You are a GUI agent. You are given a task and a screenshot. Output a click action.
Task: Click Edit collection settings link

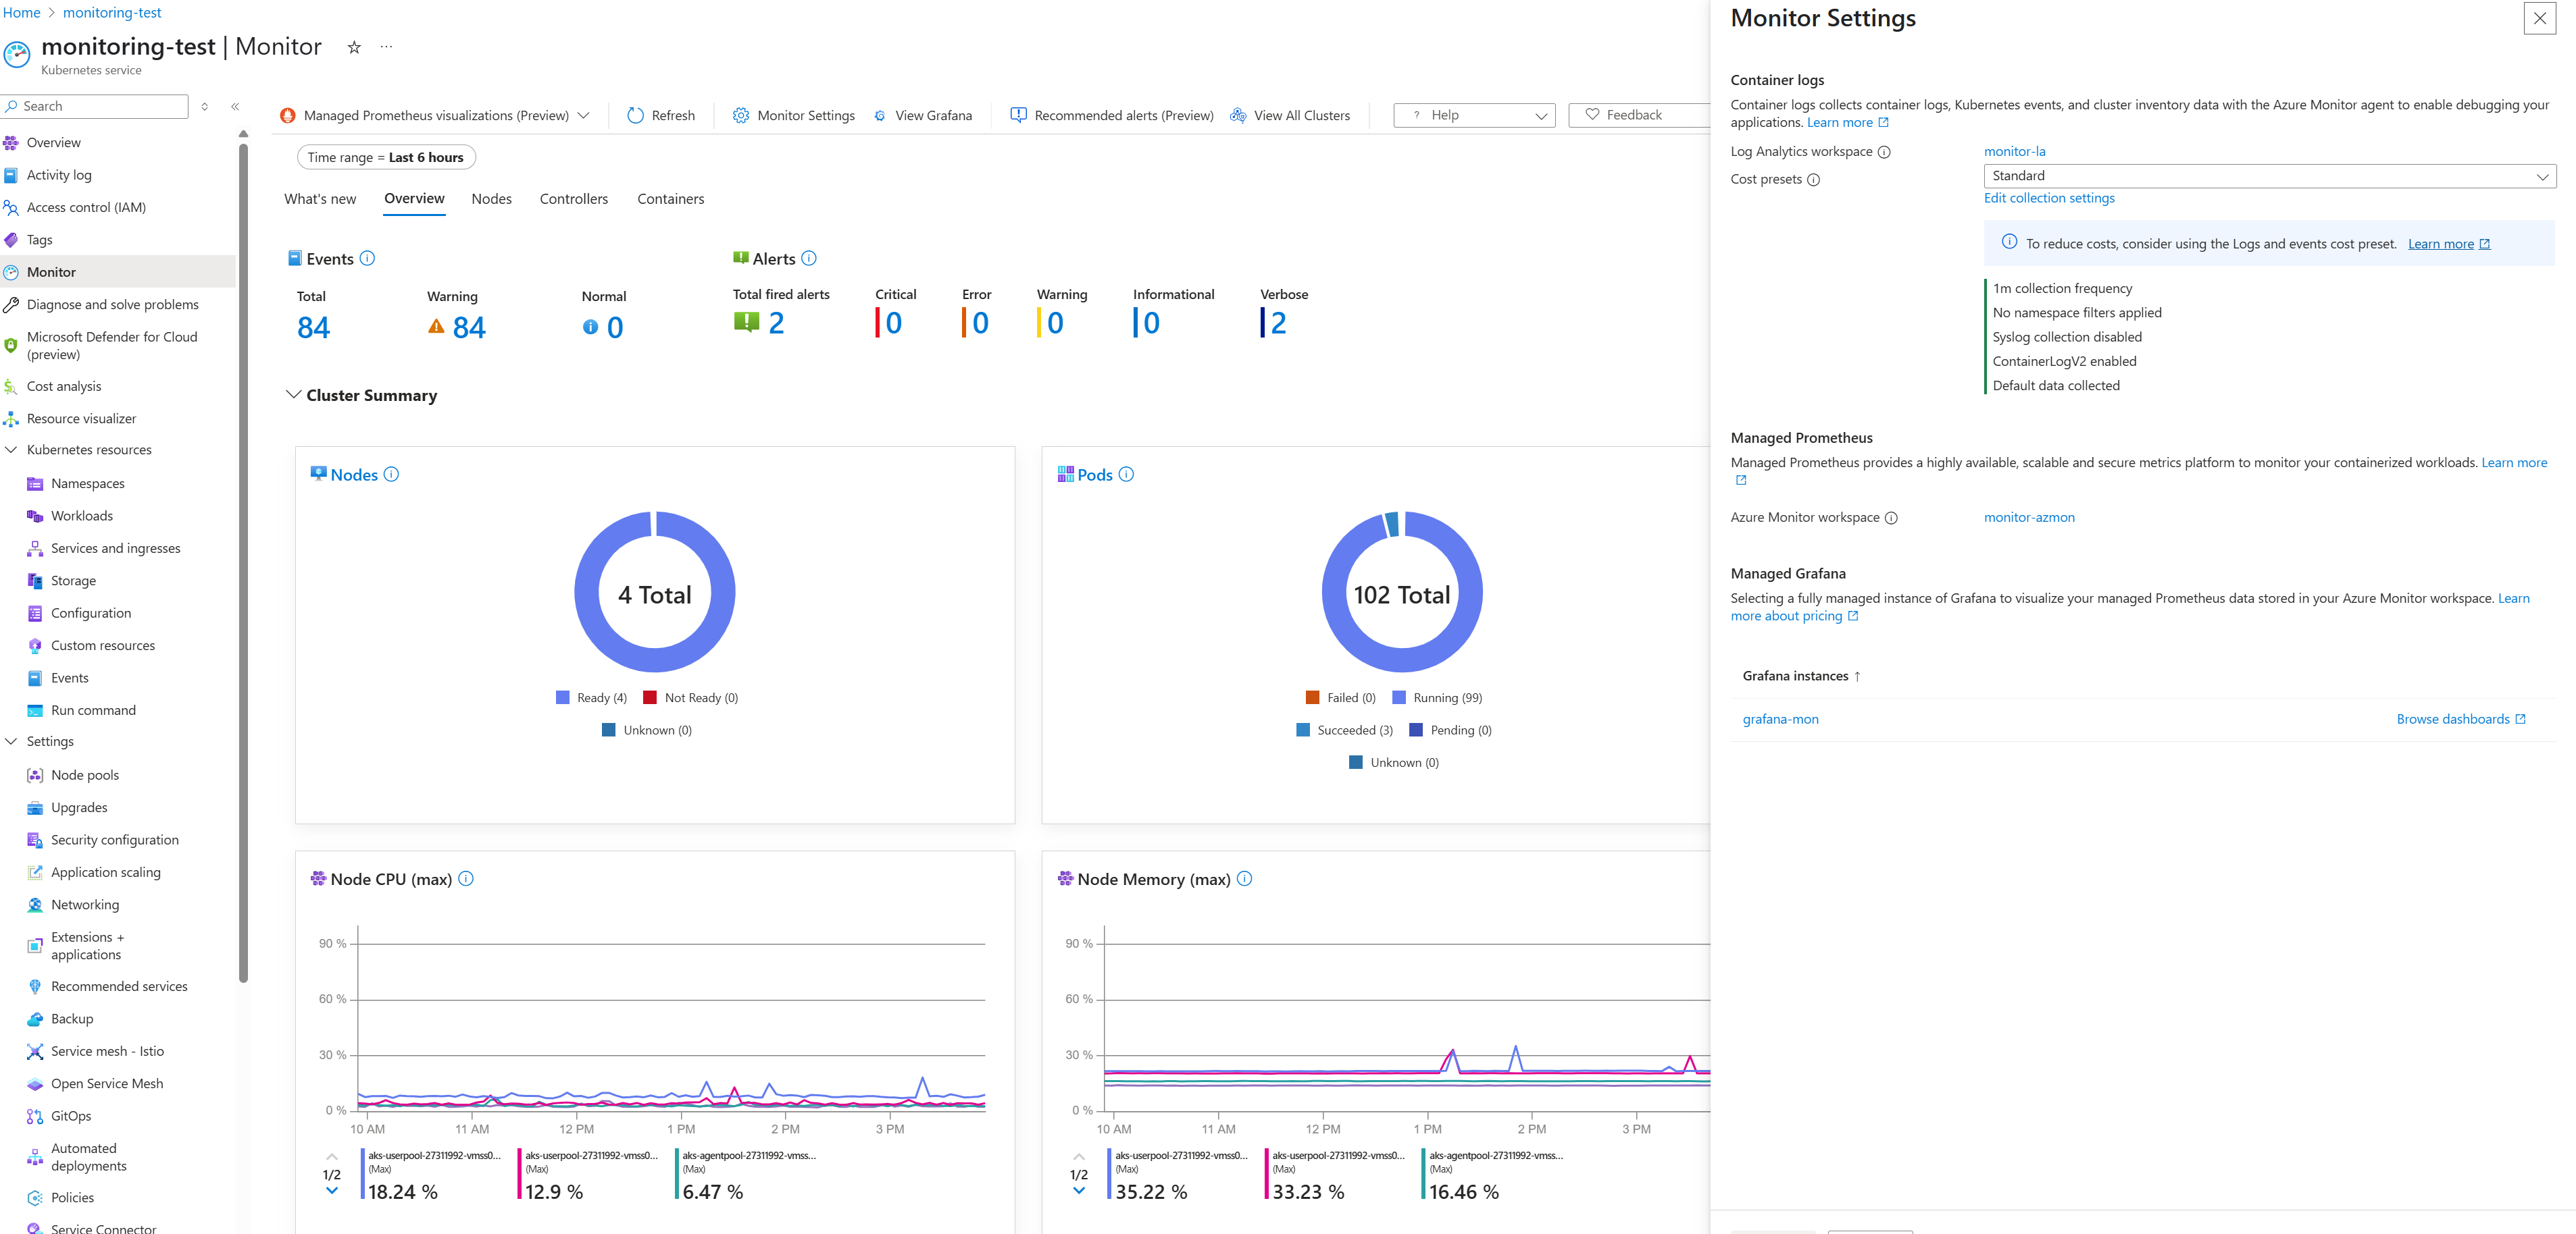[x=2049, y=198]
